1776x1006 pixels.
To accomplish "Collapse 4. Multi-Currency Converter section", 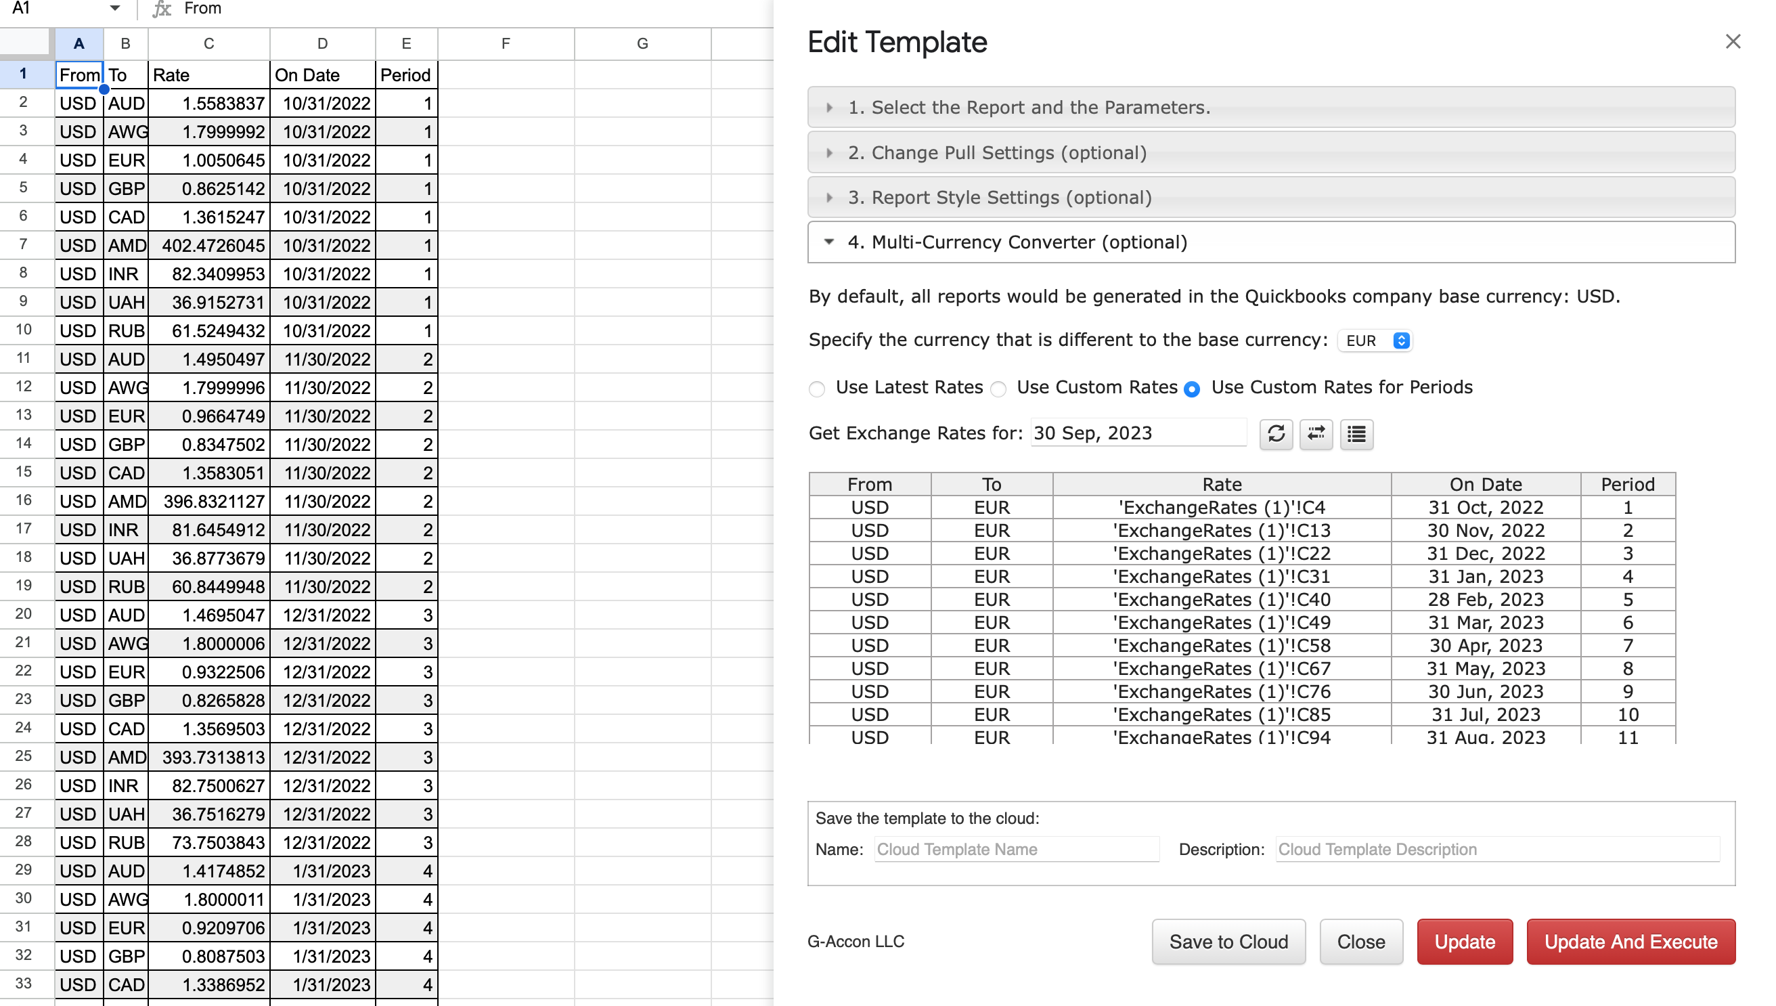I will (x=1271, y=242).
